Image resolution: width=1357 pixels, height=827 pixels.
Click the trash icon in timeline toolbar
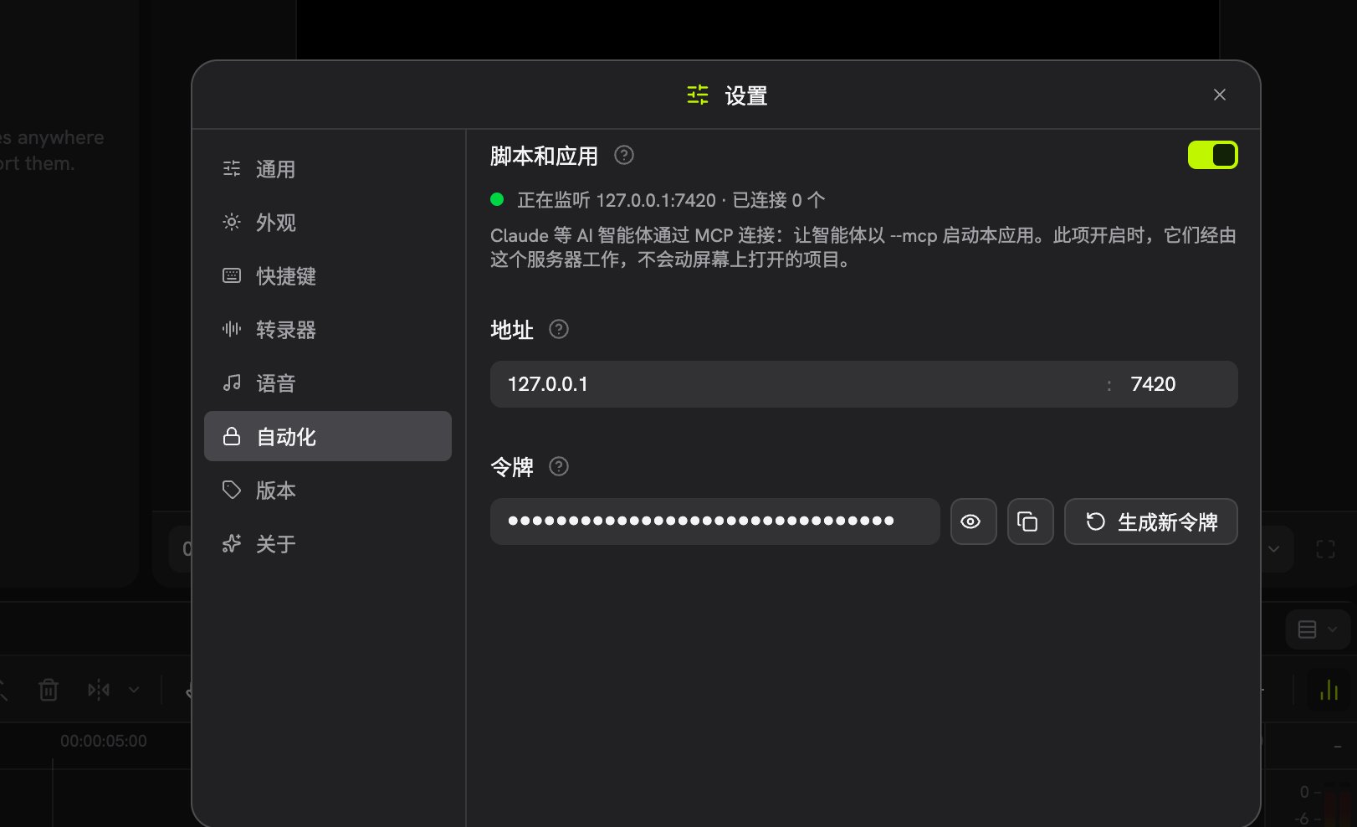point(49,690)
